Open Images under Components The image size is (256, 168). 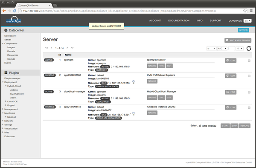coord(11,47)
